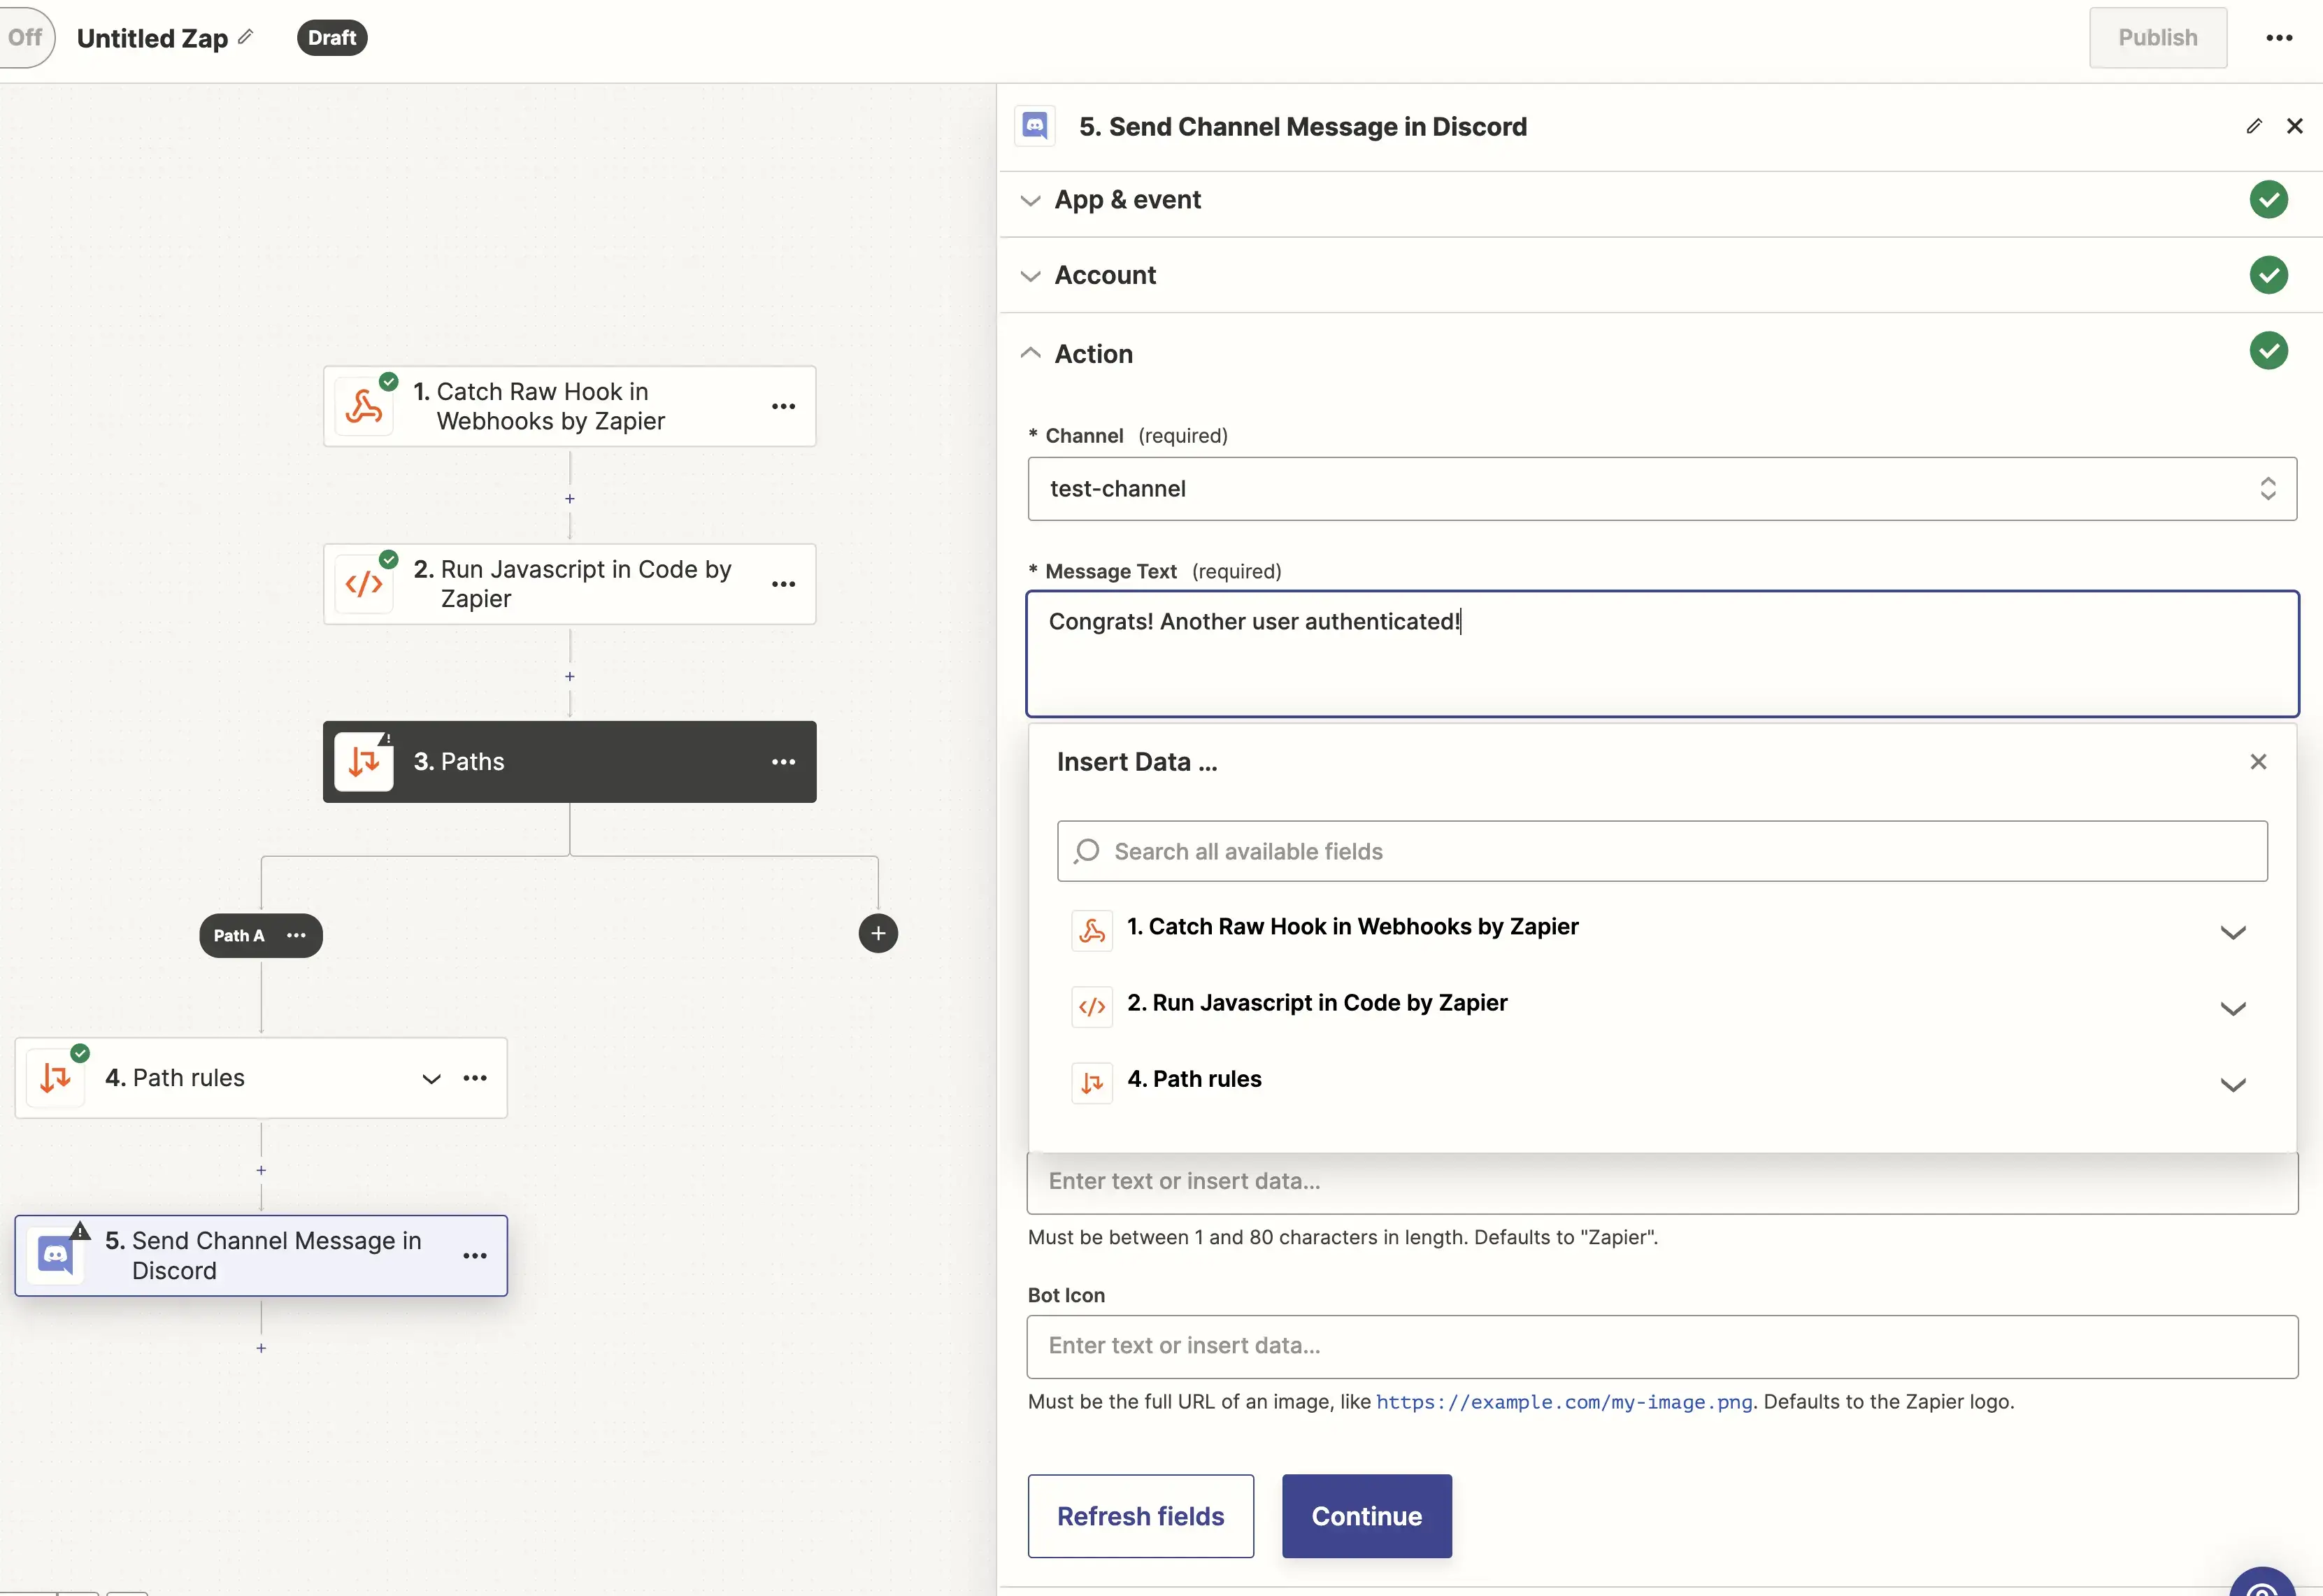Click the Refresh fields button
2323x1596 pixels.
pos(1141,1516)
